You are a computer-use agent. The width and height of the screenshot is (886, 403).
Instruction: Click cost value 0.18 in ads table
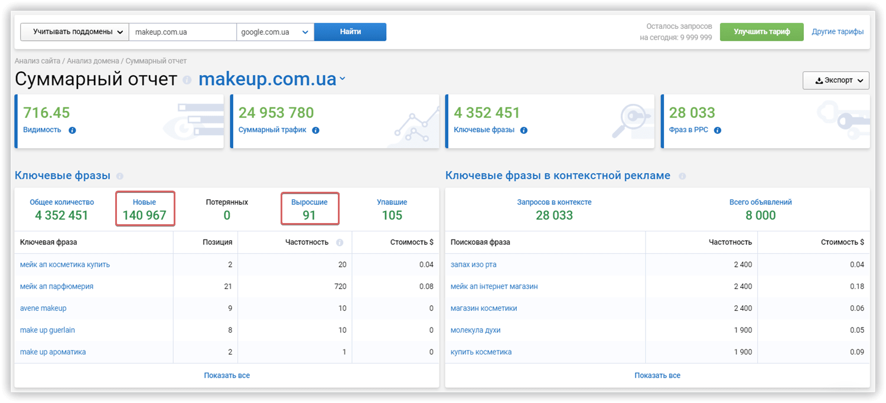pos(857,286)
